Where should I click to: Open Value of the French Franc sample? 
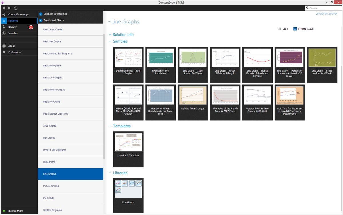click(x=225, y=102)
